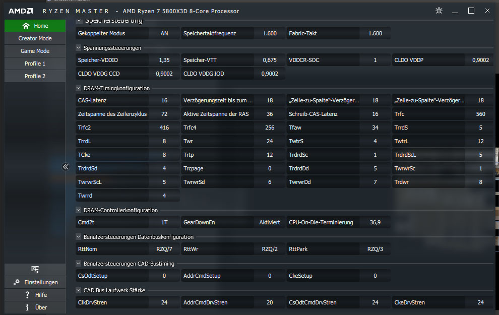
Task: Click the TrrdS label
Action: point(401,128)
